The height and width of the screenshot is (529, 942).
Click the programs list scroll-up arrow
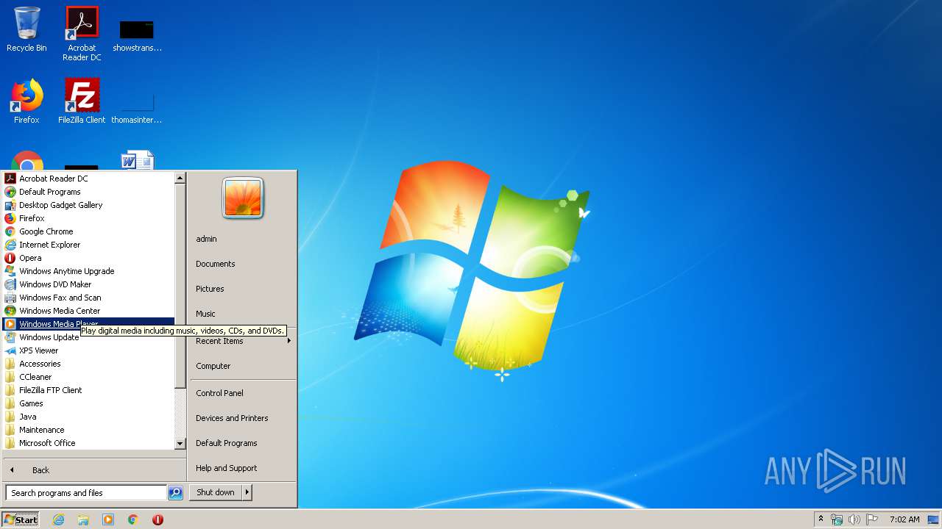click(180, 178)
